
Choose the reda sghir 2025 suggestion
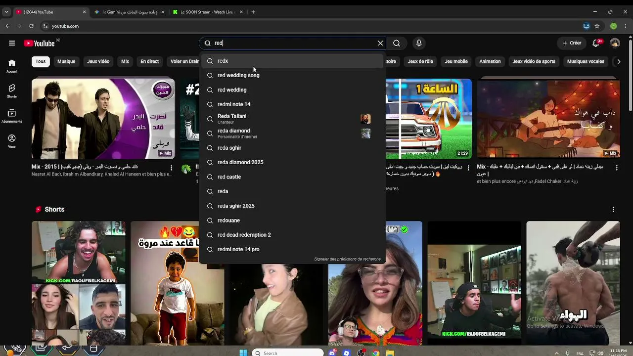click(292, 206)
